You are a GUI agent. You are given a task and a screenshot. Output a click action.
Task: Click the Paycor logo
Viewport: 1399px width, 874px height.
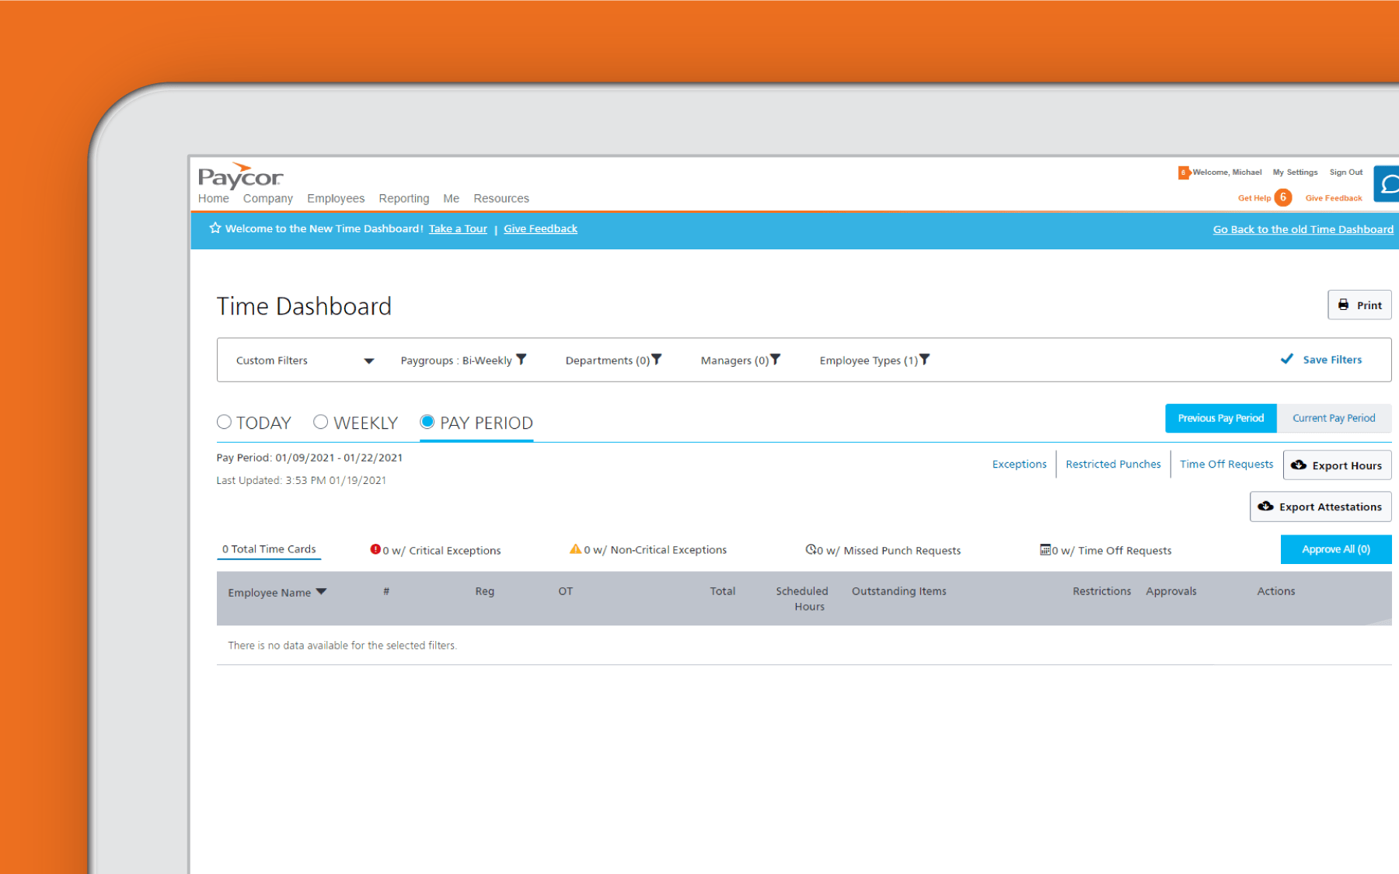click(240, 176)
